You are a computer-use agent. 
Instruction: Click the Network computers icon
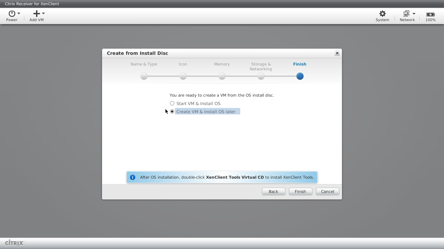click(406, 14)
